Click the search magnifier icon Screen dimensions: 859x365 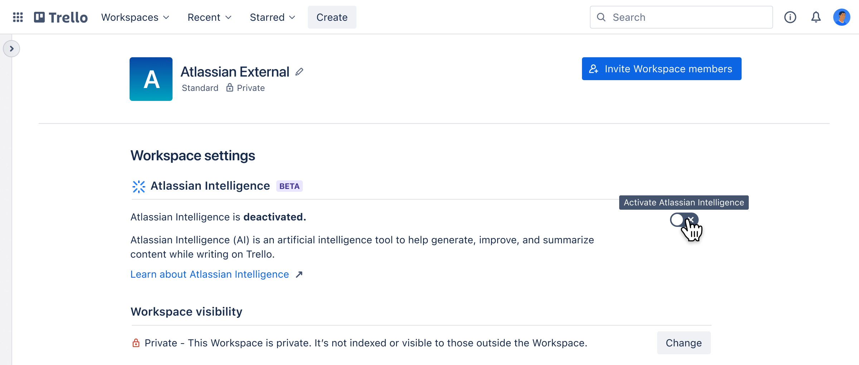tap(601, 17)
